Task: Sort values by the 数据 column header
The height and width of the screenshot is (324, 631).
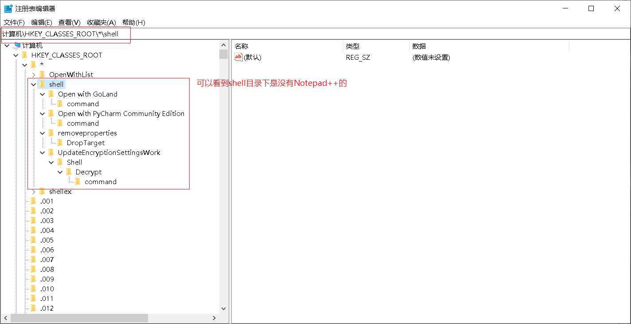Action: (490, 46)
